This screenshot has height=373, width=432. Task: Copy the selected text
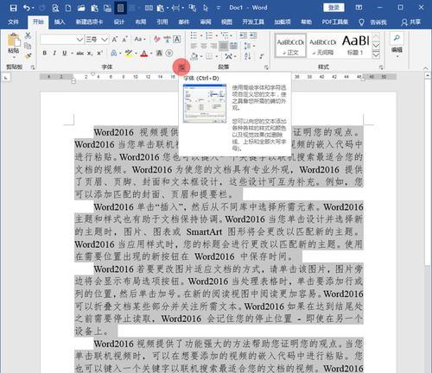(28, 46)
